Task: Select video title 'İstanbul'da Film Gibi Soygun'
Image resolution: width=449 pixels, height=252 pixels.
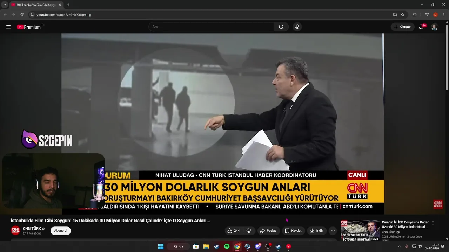Action: click(x=110, y=220)
